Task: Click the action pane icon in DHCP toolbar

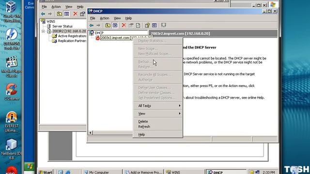Action: [155, 25]
